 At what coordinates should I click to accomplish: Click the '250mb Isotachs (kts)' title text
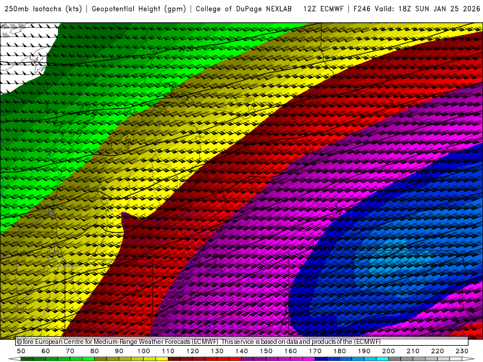(43, 9)
